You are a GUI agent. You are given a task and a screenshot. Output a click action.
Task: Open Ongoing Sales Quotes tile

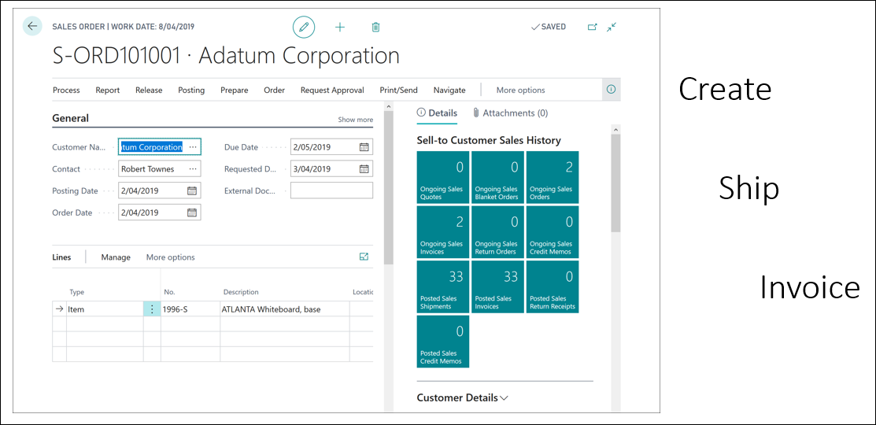pos(443,177)
